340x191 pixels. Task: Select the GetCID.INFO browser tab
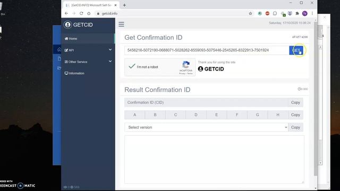[x=91, y=5]
